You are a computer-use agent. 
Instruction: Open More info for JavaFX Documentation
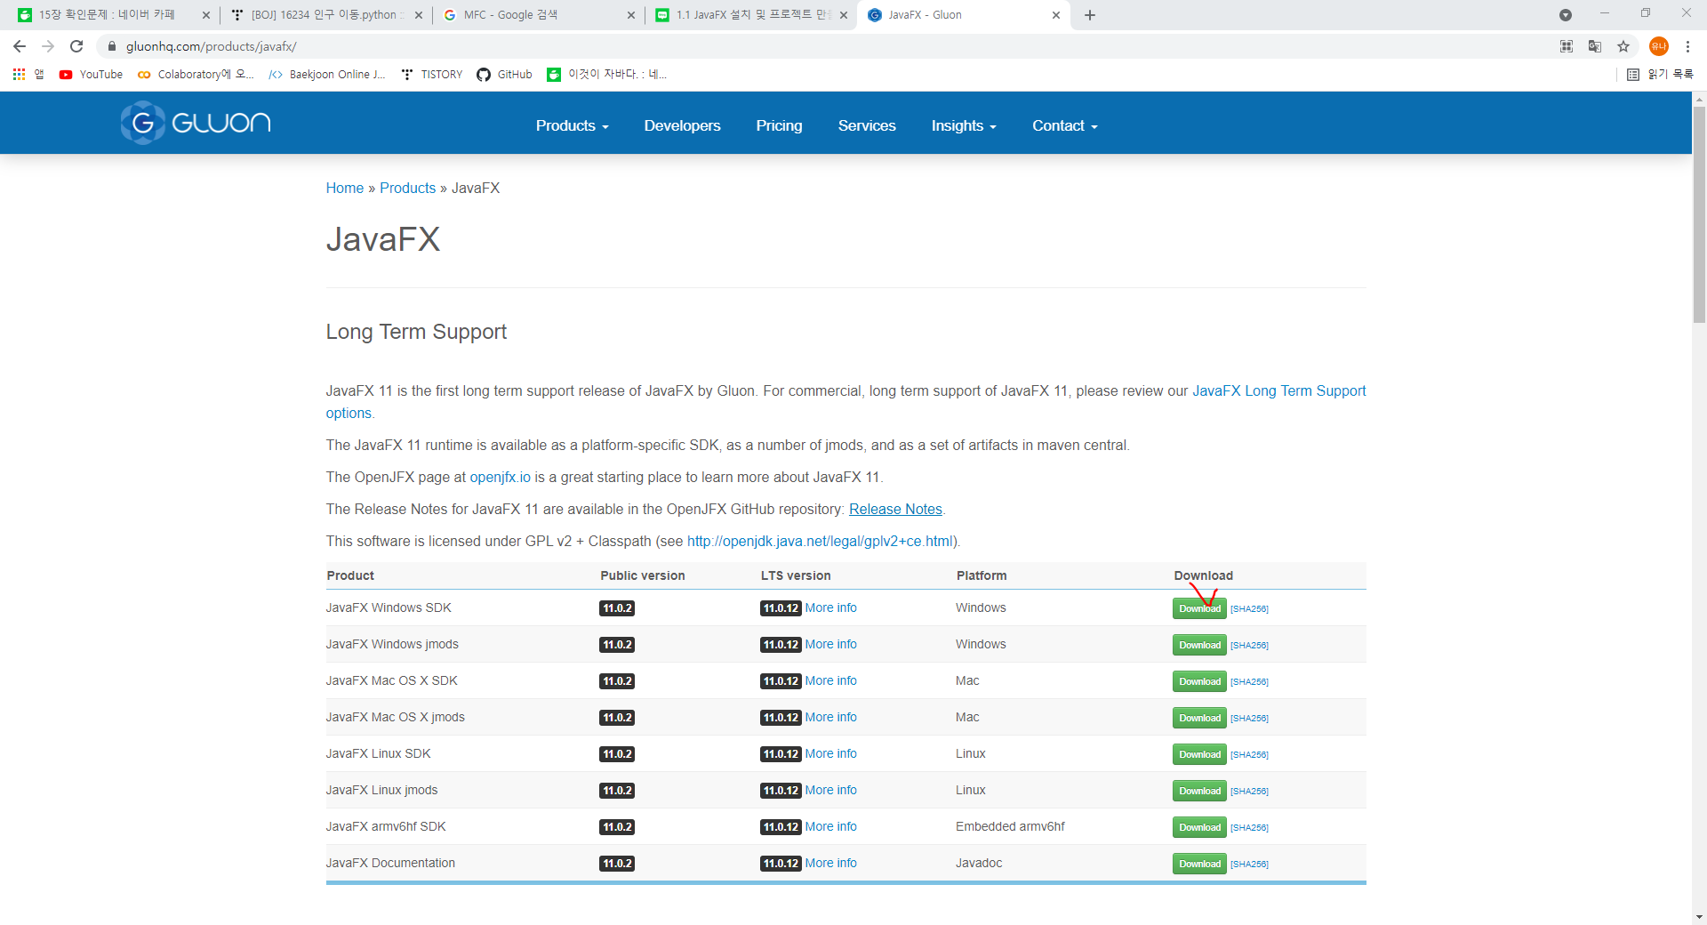830,864
